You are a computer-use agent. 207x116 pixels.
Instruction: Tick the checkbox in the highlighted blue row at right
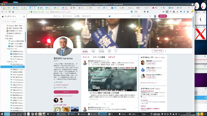pyautogui.click(x=206, y=98)
